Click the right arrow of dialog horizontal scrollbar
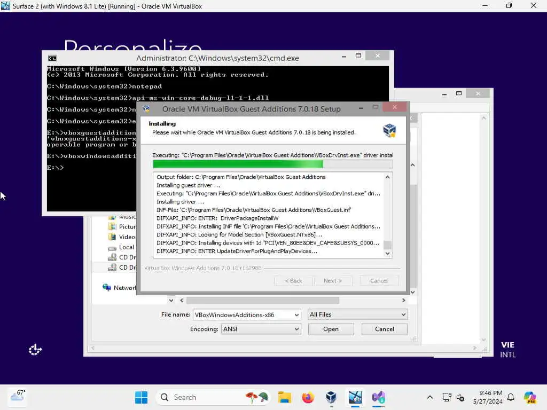Image resolution: width=547 pixels, height=410 pixels. point(404,300)
